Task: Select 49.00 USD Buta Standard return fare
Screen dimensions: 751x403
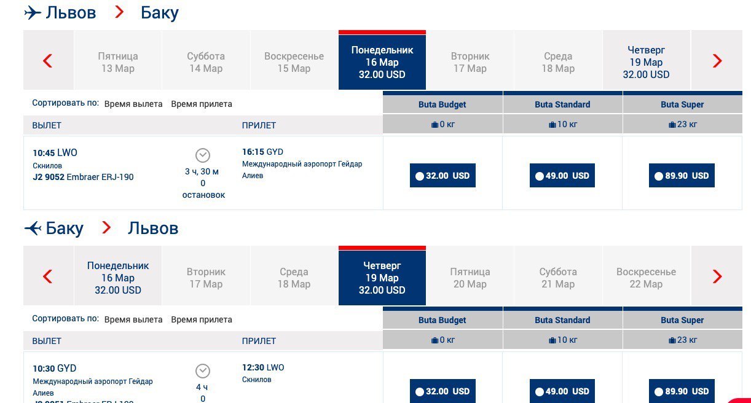Action: coord(562,391)
